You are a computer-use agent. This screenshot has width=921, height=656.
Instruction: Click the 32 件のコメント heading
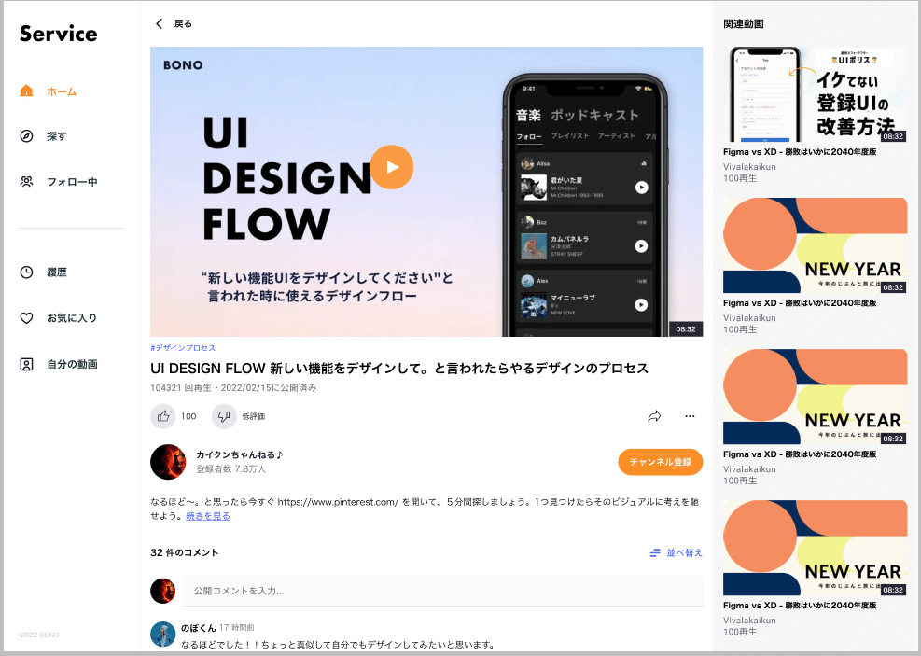click(185, 552)
